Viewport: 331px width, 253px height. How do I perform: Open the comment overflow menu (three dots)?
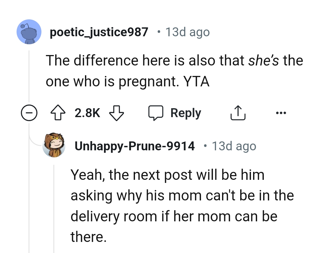tap(281, 113)
